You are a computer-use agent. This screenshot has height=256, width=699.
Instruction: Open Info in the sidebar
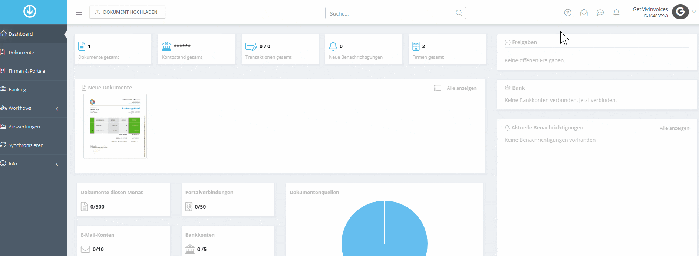coord(33,164)
